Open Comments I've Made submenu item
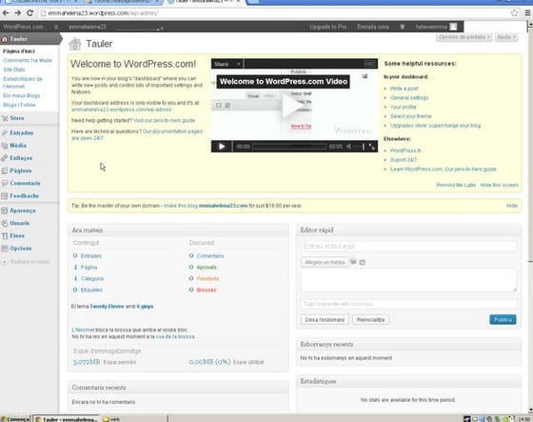This screenshot has width=533, height=422. point(28,61)
